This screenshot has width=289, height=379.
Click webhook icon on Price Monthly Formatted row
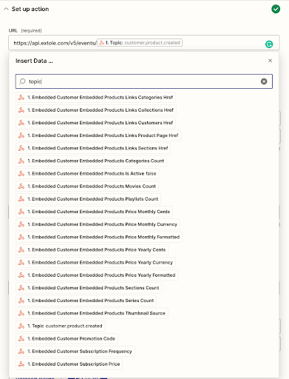[21, 237]
